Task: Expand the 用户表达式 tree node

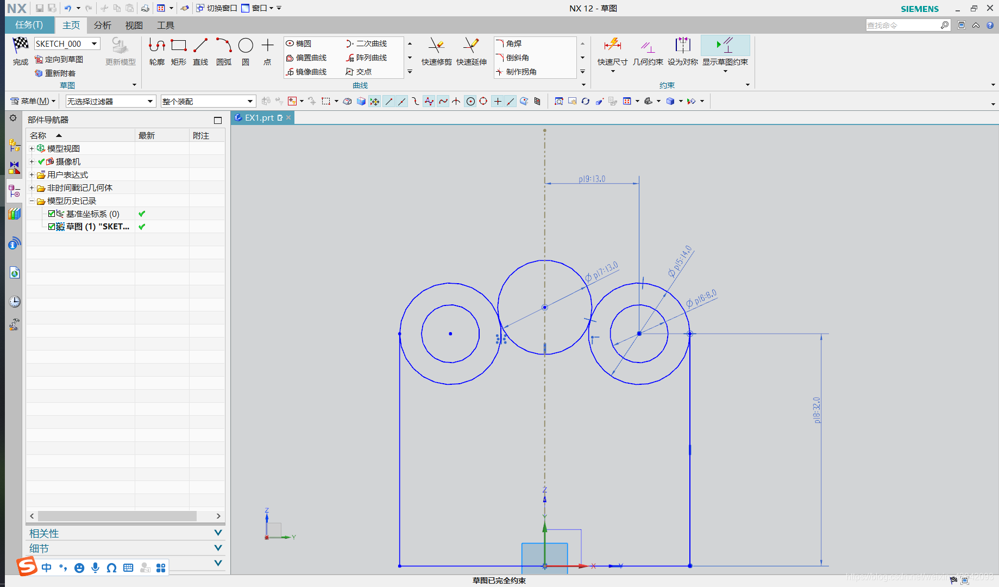Action: coord(32,174)
